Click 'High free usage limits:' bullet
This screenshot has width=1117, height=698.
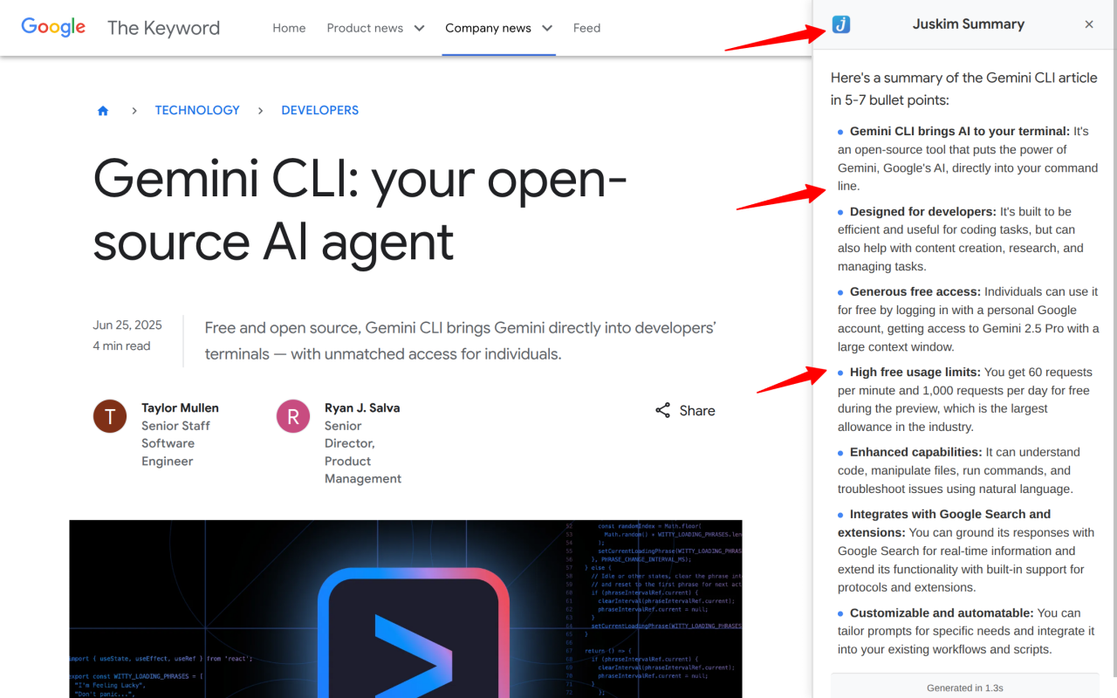coord(915,372)
